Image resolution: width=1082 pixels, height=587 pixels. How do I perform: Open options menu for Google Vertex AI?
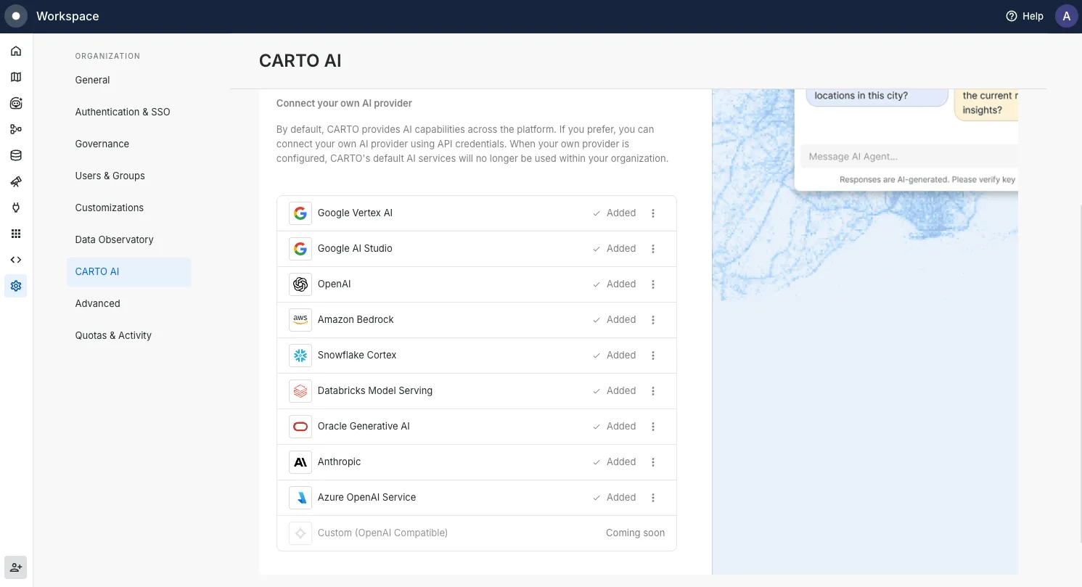click(x=652, y=213)
